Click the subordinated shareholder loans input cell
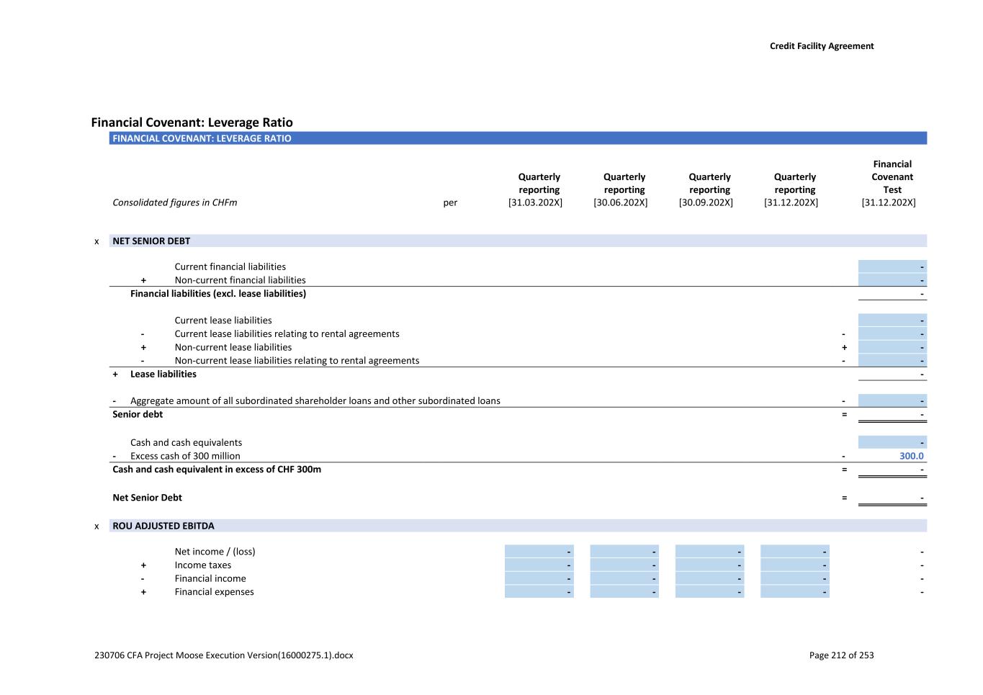 [x=892, y=401]
